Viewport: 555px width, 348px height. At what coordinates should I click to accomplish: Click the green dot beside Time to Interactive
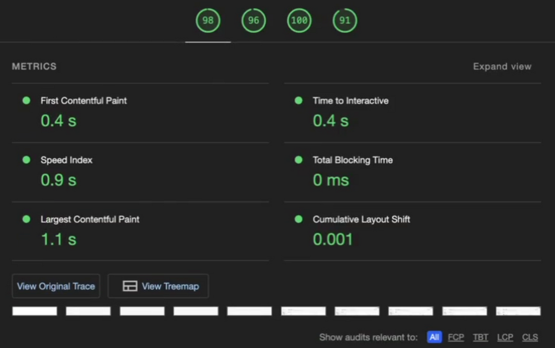click(x=299, y=100)
